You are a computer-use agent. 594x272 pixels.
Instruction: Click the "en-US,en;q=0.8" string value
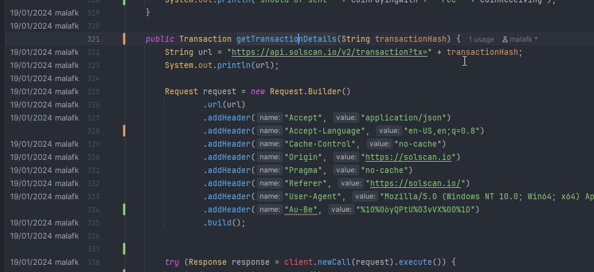[x=442, y=131]
